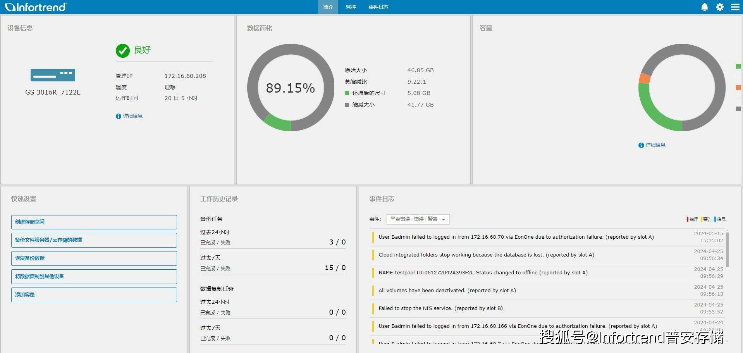The width and height of the screenshot is (743, 353).
Task: Click the backup 24-hour count 3 / 0
Action: click(x=337, y=242)
